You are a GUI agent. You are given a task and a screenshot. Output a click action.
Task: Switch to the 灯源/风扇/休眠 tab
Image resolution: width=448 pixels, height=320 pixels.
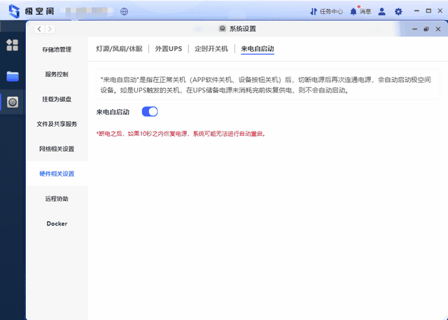(x=119, y=49)
